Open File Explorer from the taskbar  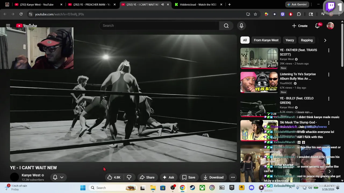[x=153, y=188]
